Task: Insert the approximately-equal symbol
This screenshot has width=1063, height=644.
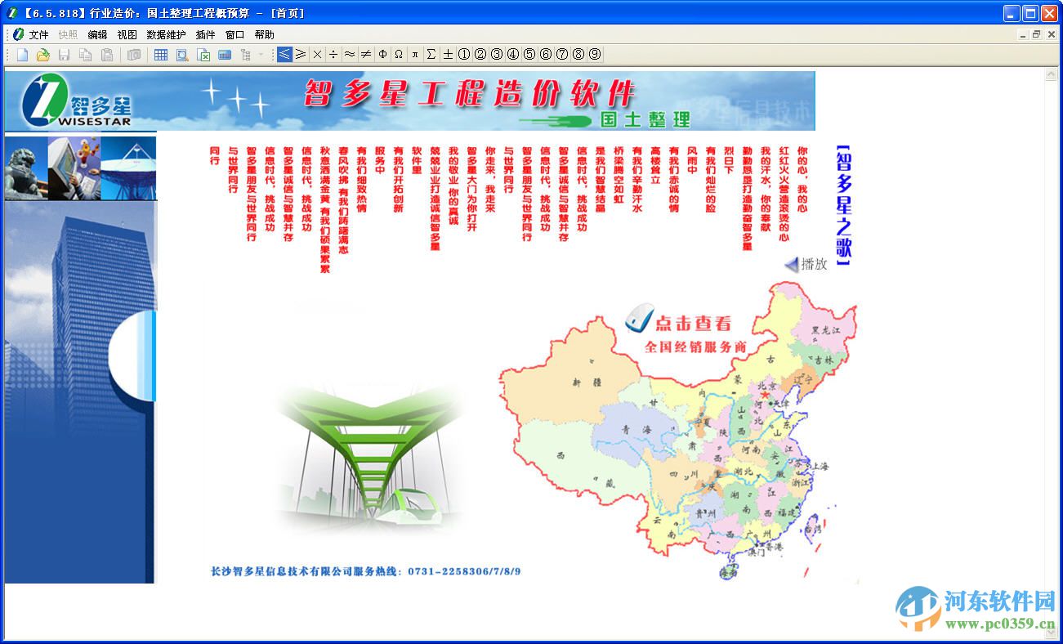Action: coord(350,55)
